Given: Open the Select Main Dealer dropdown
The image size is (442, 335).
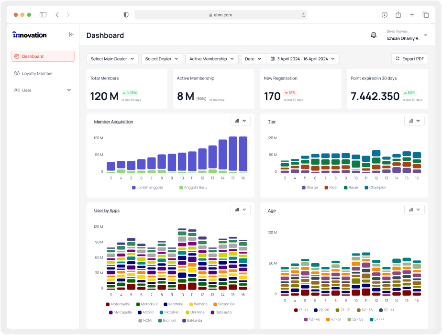Looking at the screenshot, I should coord(112,59).
